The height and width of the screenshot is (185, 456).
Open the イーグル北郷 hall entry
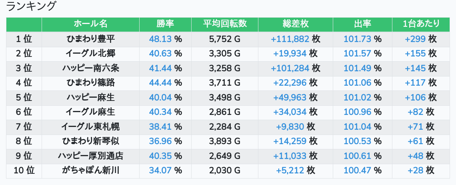tap(90, 54)
